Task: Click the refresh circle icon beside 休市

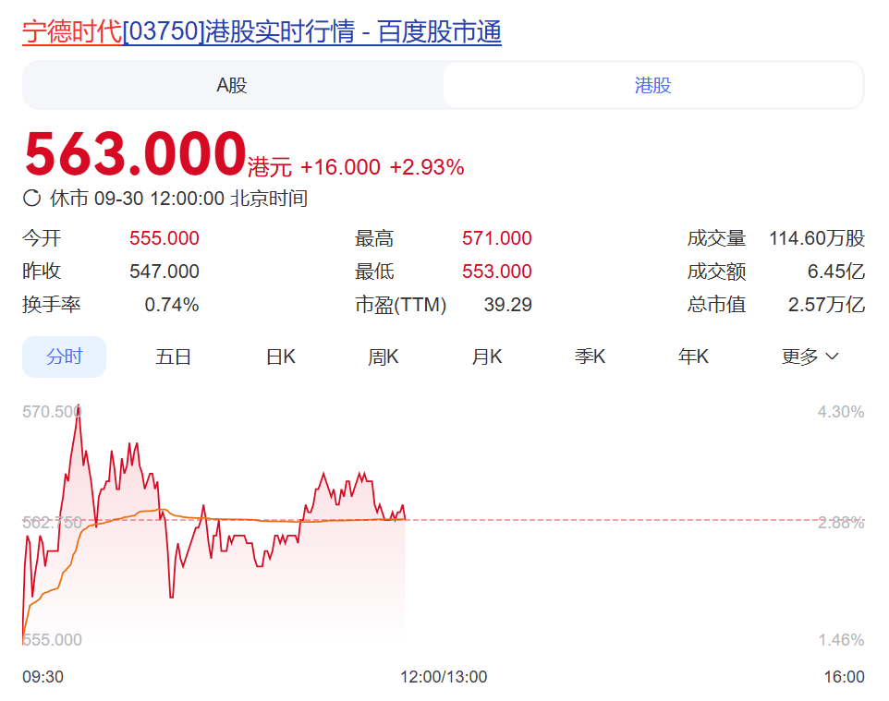Action: pos(31,198)
